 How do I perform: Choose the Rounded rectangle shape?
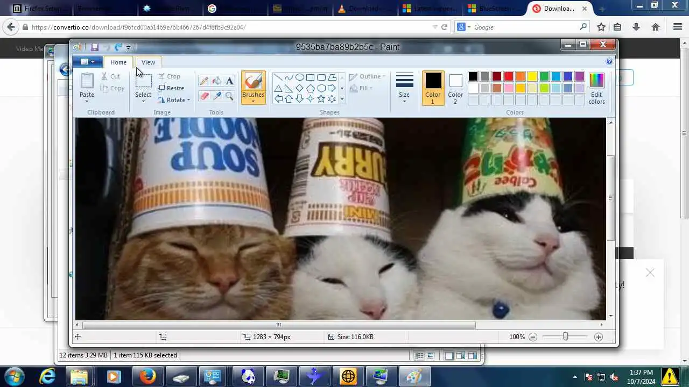coord(321,77)
